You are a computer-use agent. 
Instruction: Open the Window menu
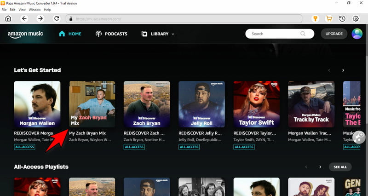point(35,10)
